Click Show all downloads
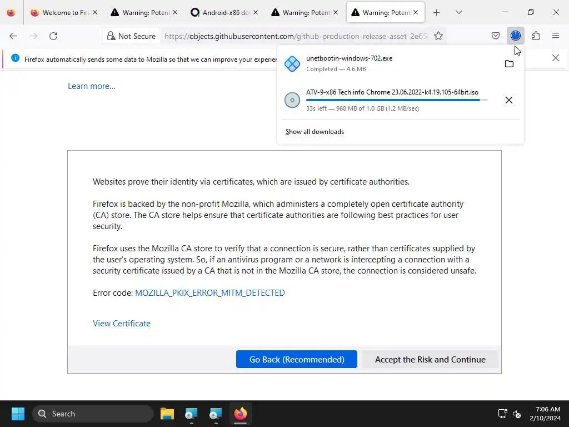Image resolution: width=569 pixels, height=427 pixels. point(315,132)
